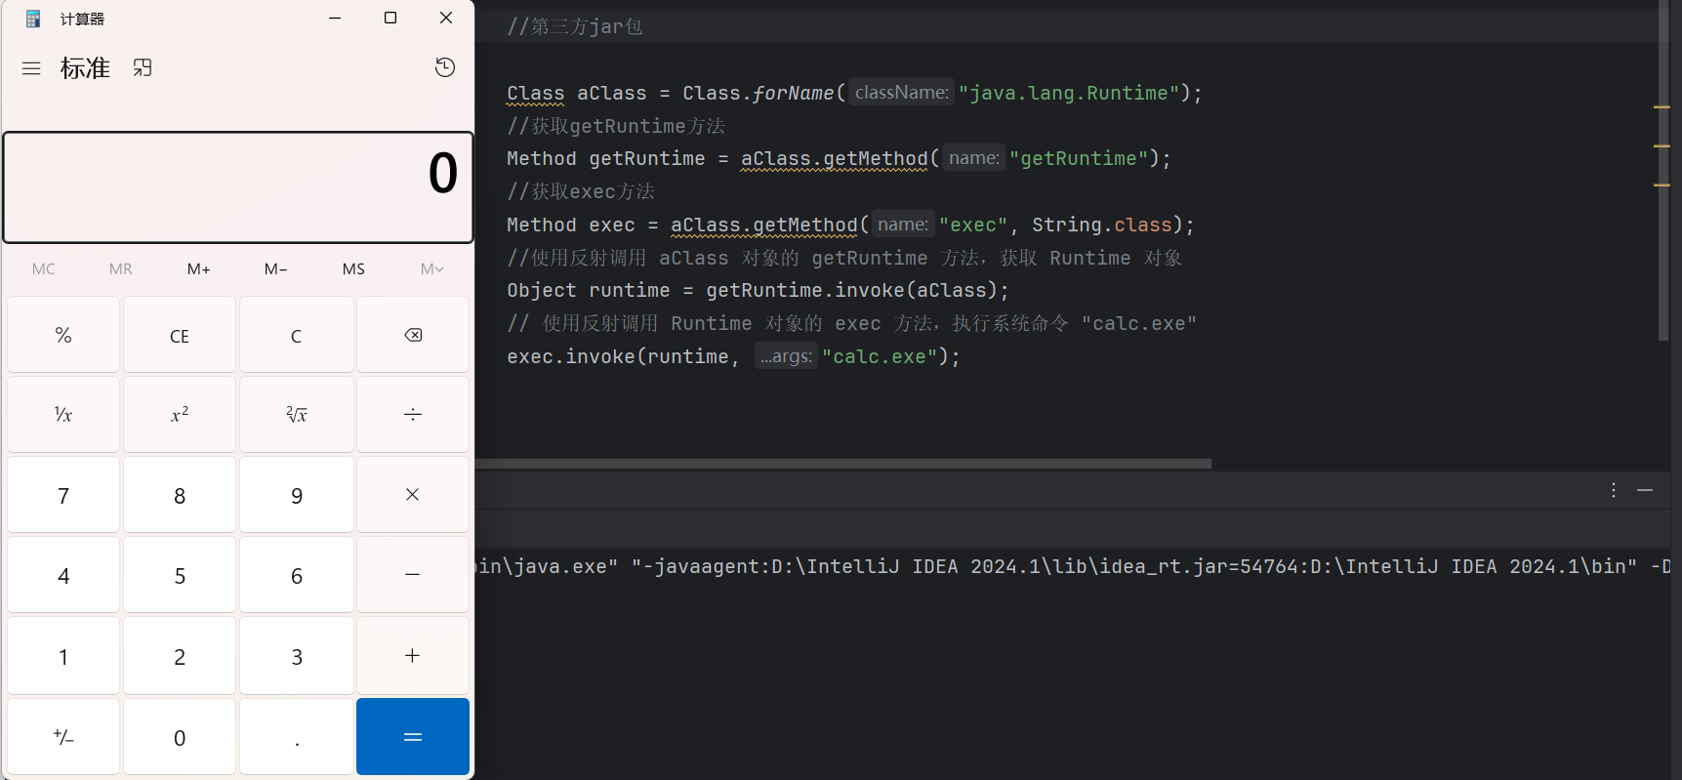The height and width of the screenshot is (780, 1682).
Task: Click the M+ memory add item
Action: click(198, 269)
